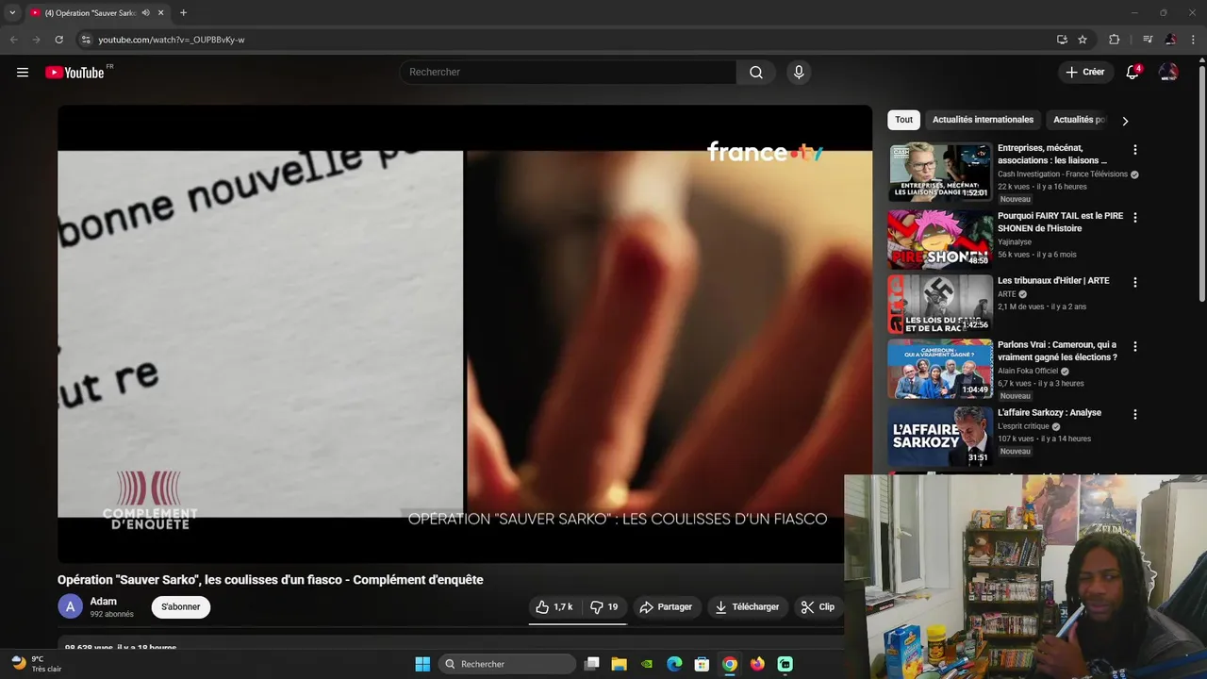Open the YouTube hamburger guide menu
Image resolution: width=1207 pixels, height=679 pixels.
coord(23,73)
